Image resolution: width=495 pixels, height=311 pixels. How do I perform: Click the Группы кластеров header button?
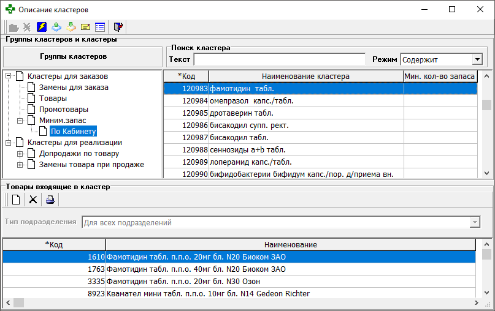coord(82,56)
